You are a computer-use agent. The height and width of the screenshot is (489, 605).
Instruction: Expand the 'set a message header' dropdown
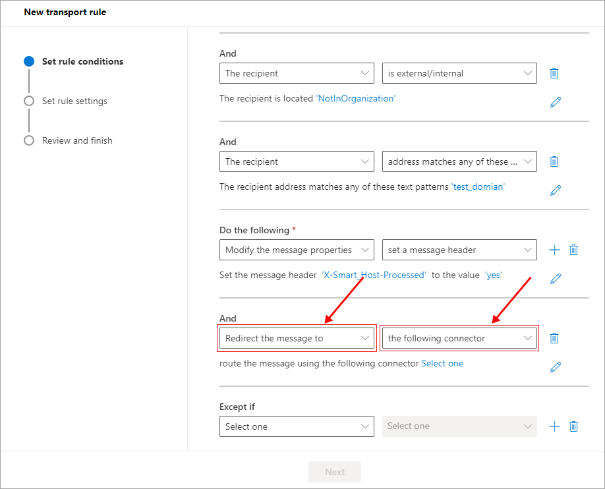(459, 250)
